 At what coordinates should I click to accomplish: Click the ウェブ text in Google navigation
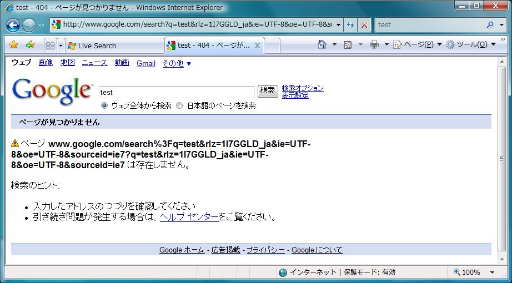[22, 62]
